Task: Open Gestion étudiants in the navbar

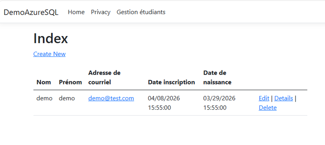Action: [141, 12]
